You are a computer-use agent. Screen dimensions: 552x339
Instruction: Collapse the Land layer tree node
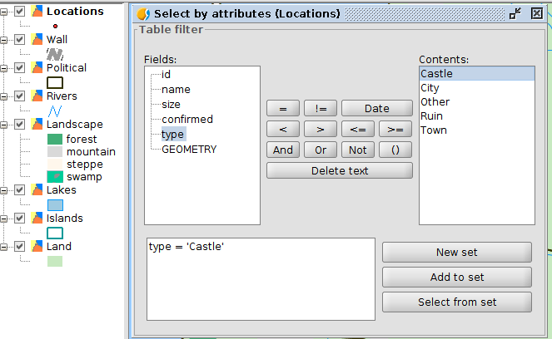point(6,247)
